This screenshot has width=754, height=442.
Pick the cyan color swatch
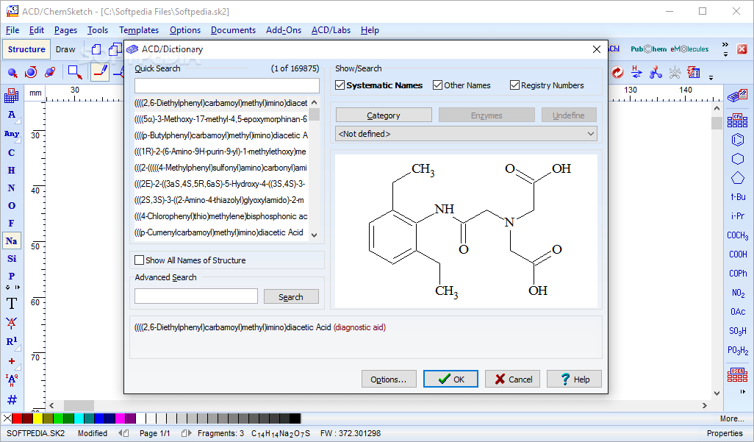click(x=79, y=418)
